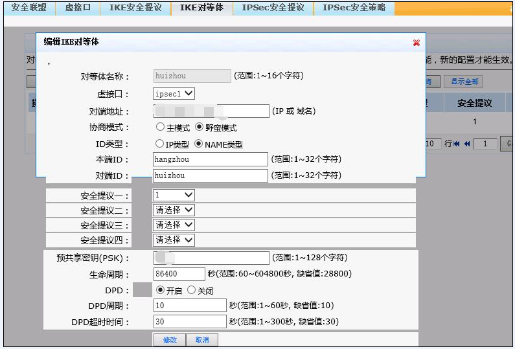Viewport: 515px width, 349px height.
Task: Click the 修改 button
Action: (x=170, y=340)
